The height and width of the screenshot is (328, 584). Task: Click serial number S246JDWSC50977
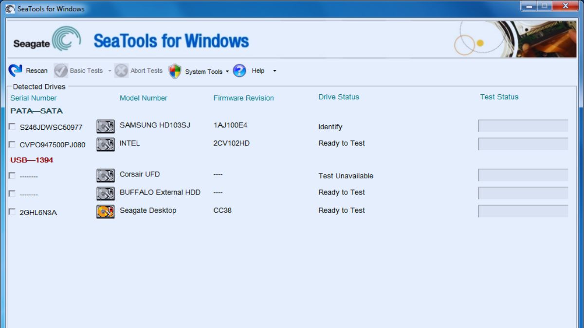[x=51, y=127]
